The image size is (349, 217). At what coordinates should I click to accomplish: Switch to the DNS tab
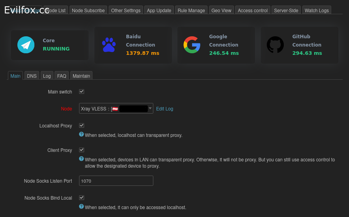[x=32, y=76]
